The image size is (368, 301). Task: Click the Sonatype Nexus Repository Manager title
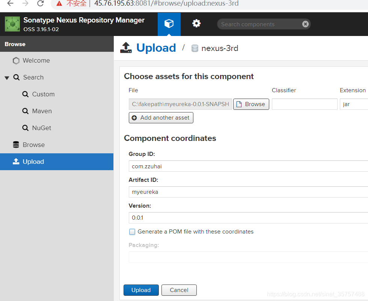tap(84, 20)
